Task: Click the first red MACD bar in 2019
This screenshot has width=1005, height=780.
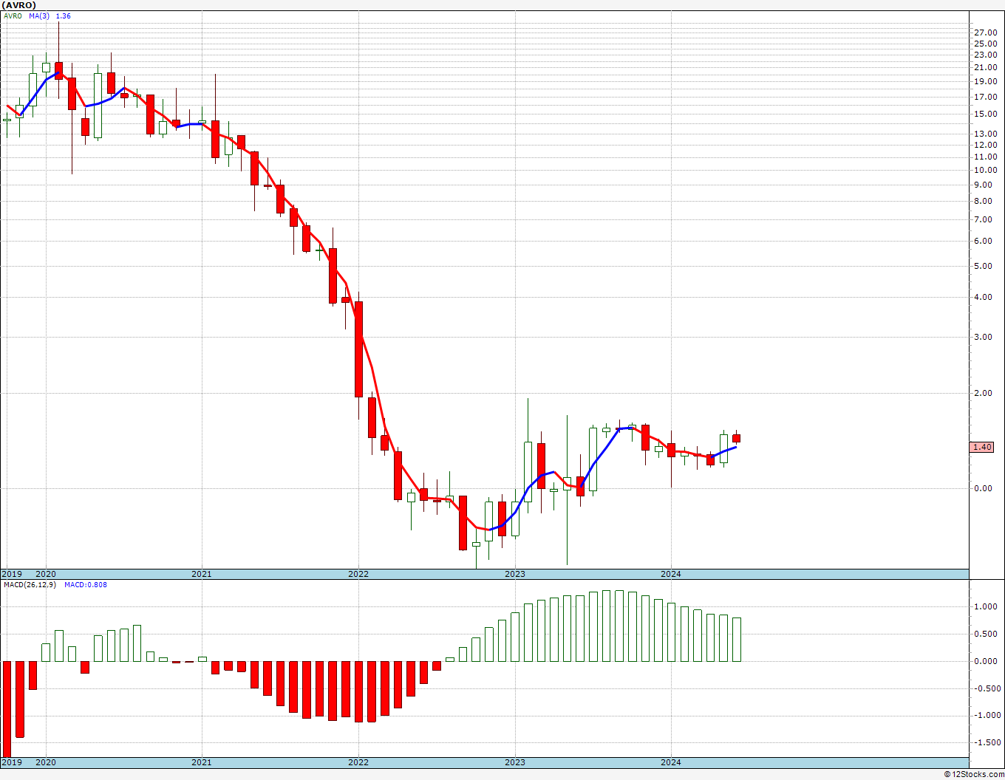Action: coord(7,708)
